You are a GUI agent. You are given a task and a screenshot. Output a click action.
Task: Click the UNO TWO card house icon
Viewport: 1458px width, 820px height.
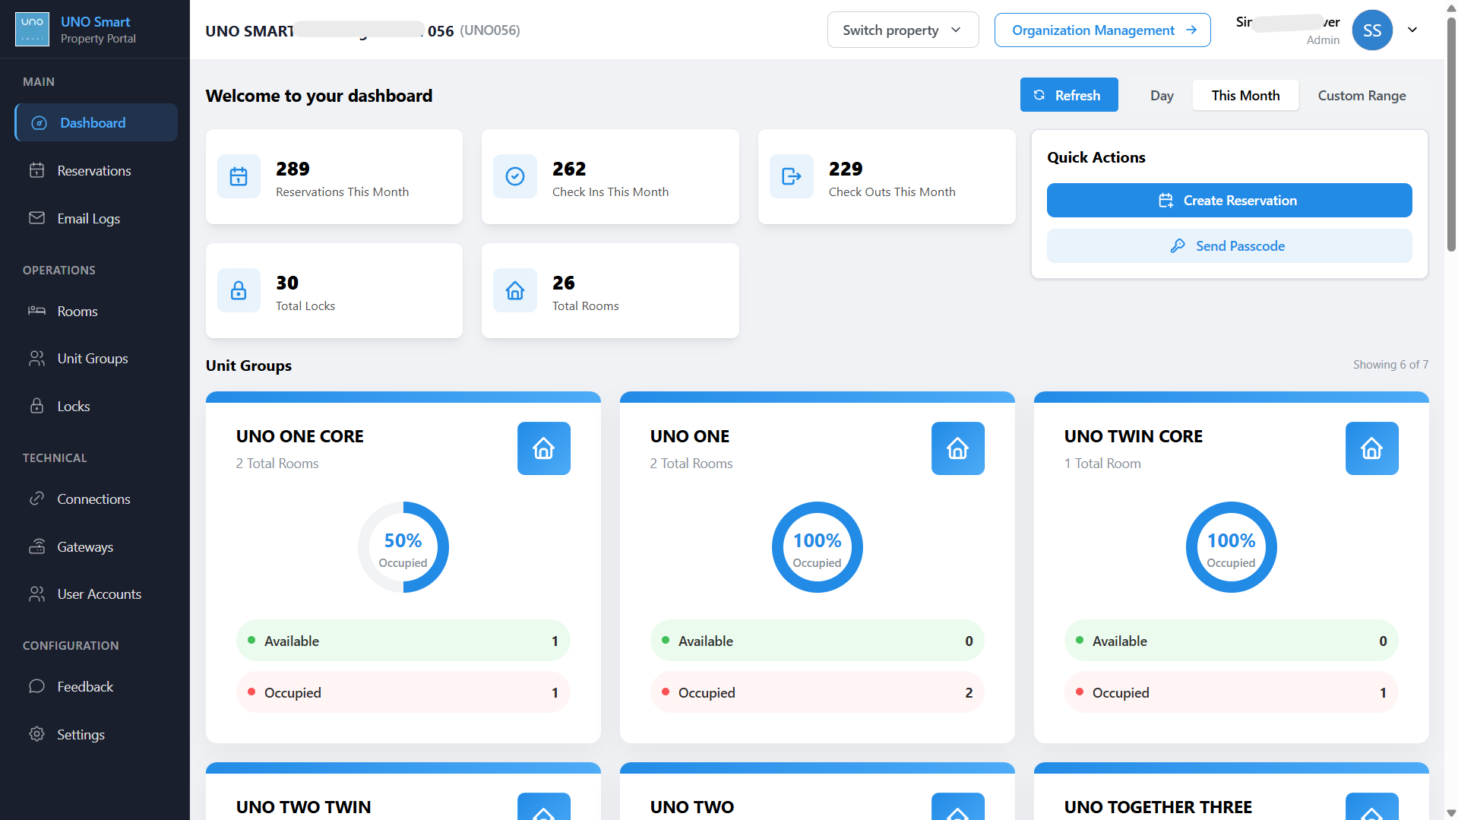click(958, 806)
